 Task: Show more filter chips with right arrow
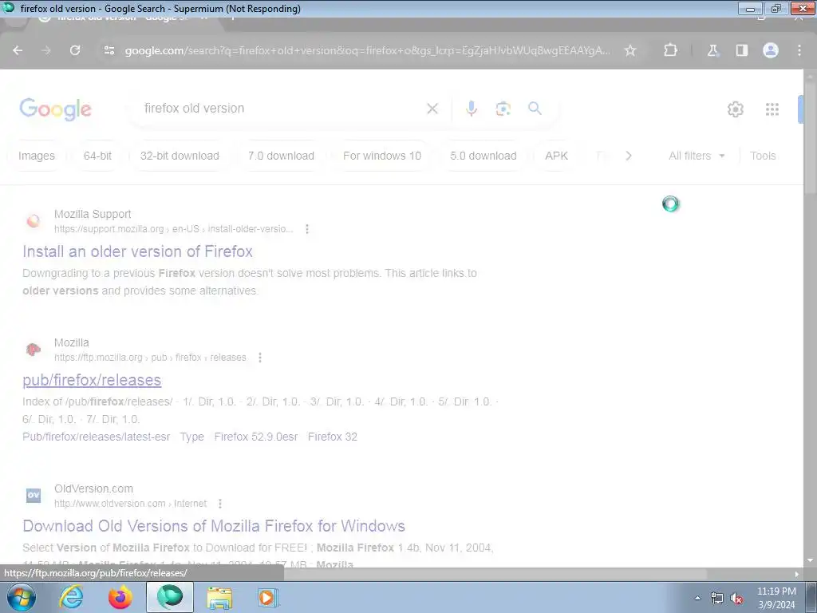tap(629, 156)
